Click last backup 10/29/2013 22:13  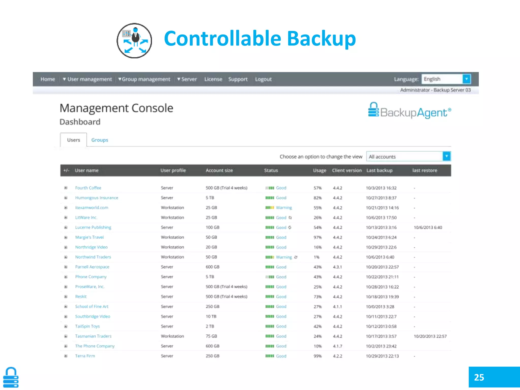click(x=382, y=356)
